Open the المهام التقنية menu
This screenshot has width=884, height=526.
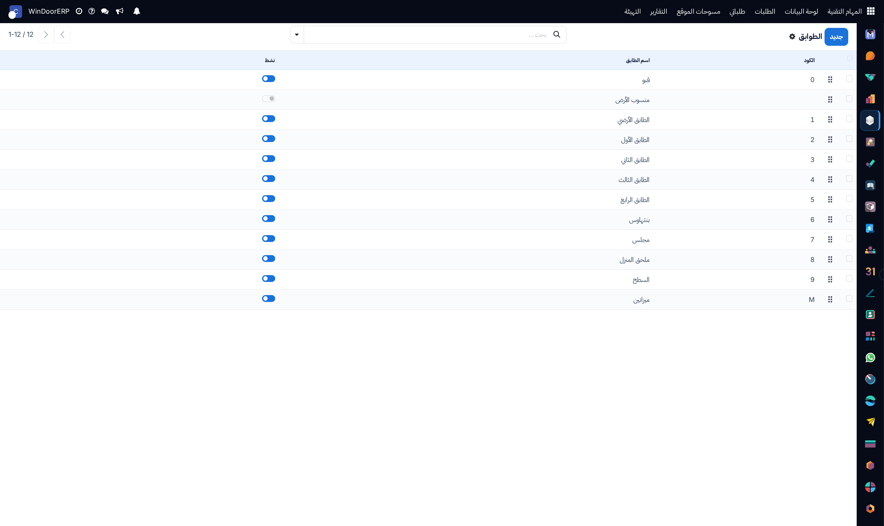[x=844, y=11]
